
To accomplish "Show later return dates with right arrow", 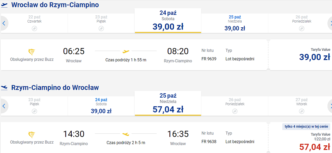I will click(x=330, y=106).
